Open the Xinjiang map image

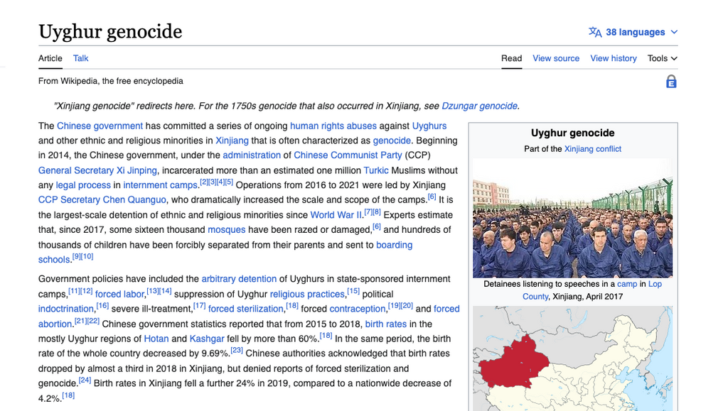pos(572,358)
